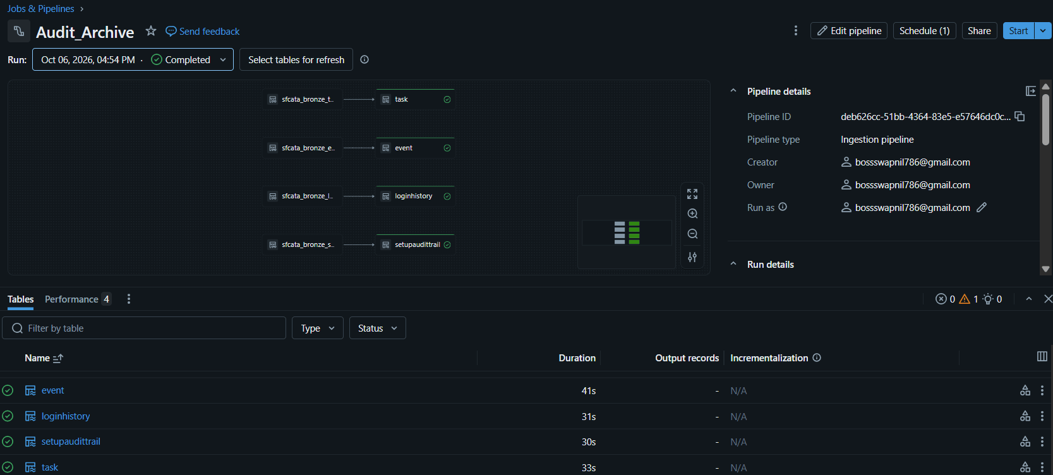Image resolution: width=1053 pixels, height=475 pixels.
Task: Click the Edit pipeline button
Action: click(849, 31)
